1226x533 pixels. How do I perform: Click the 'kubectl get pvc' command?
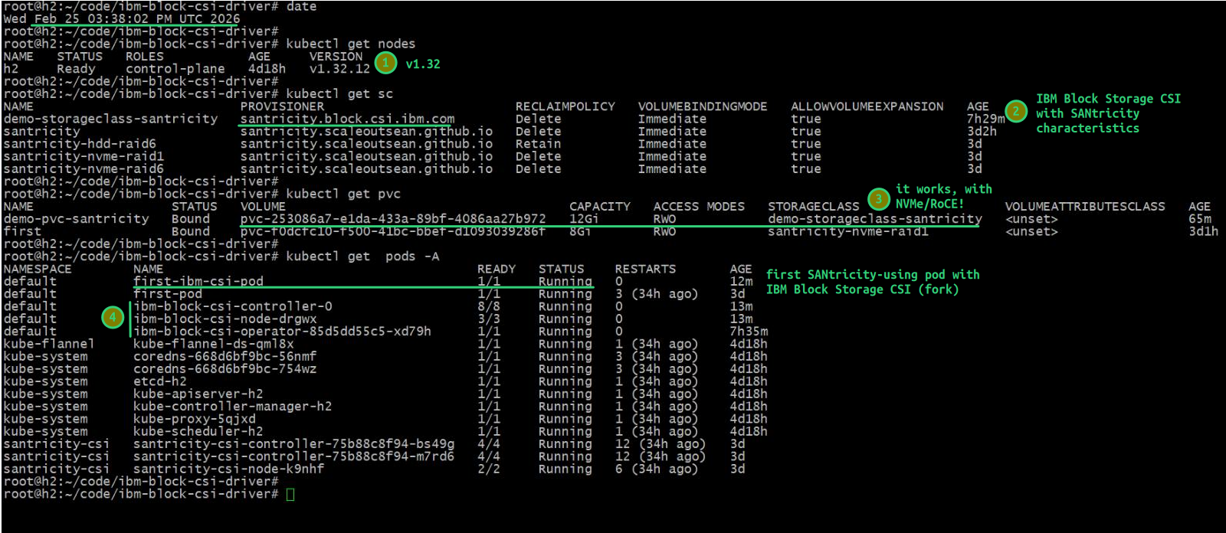(343, 194)
